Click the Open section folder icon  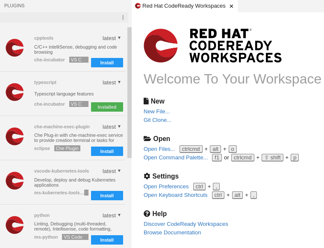point(147,138)
